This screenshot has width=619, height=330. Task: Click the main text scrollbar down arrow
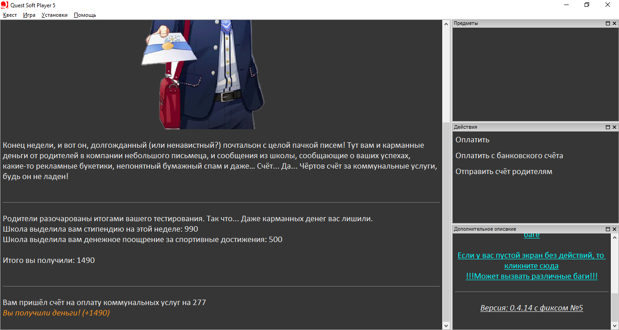click(446, 325)
